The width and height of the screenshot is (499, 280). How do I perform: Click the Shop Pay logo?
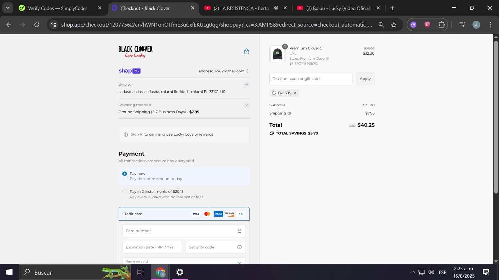[130, 71]
